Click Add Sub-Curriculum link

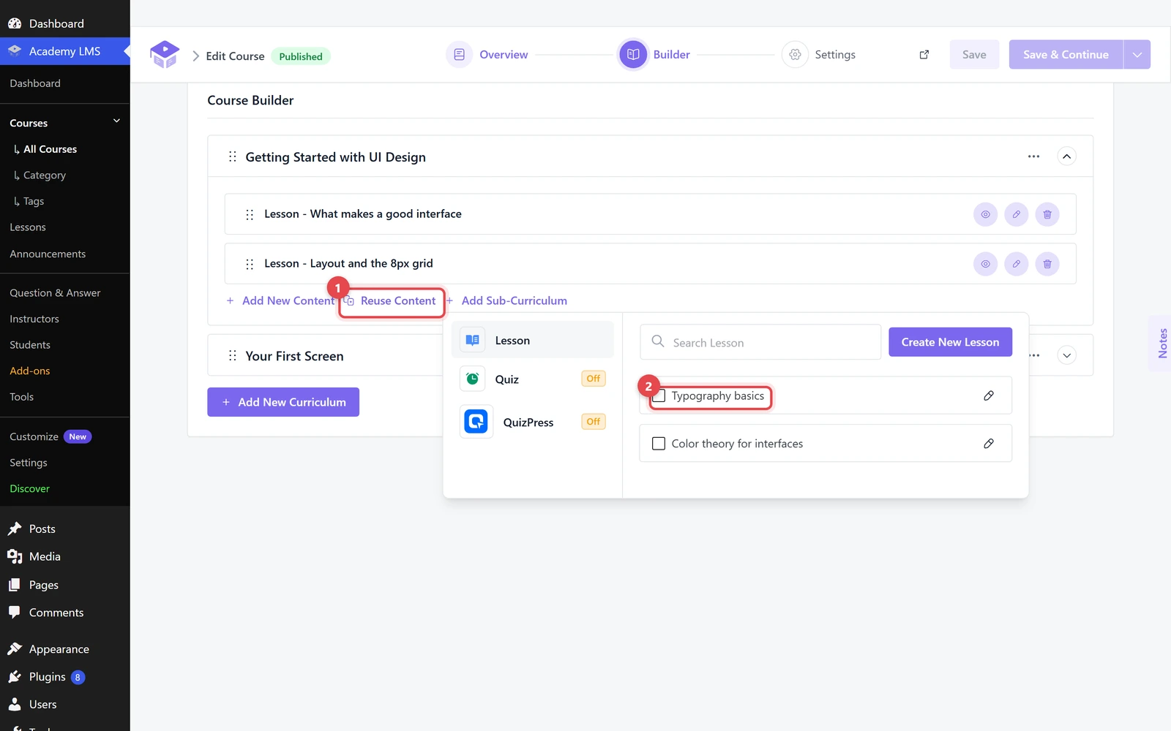coord(506,300)
